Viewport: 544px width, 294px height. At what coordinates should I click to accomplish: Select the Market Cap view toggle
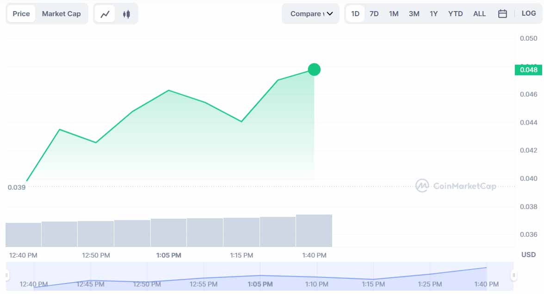coord(62,14)
